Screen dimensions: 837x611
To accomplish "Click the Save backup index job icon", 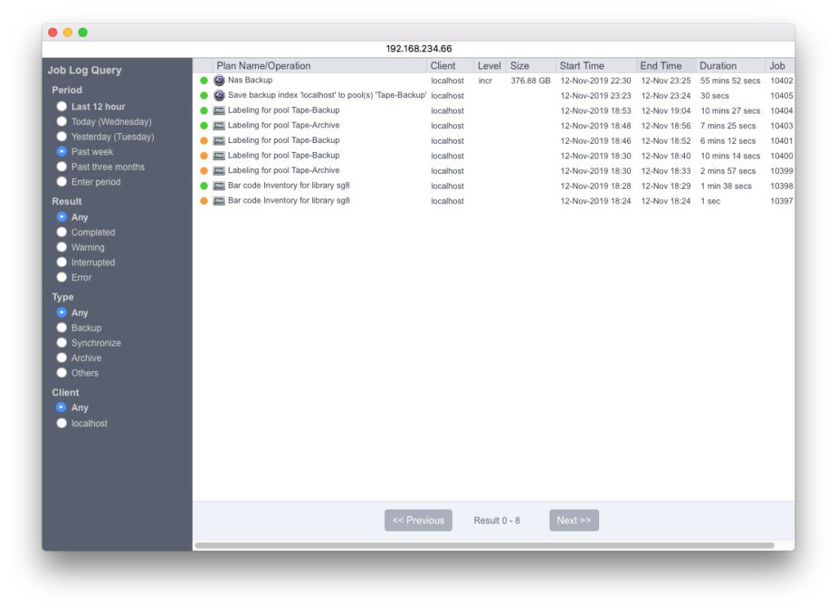I will coord(219,96).
